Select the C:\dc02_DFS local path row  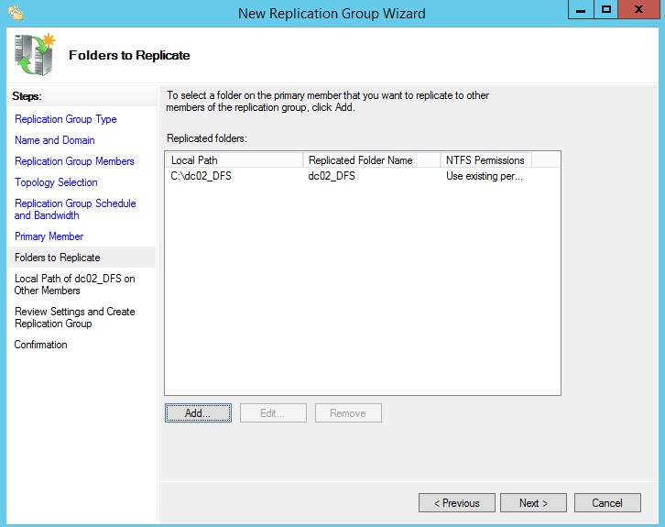click(x=201, y=176)
